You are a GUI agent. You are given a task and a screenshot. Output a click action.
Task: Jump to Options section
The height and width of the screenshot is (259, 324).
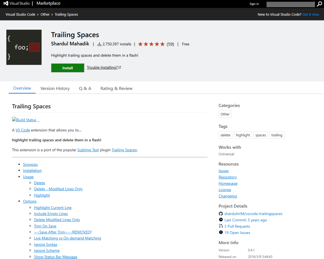click(29, 201)
